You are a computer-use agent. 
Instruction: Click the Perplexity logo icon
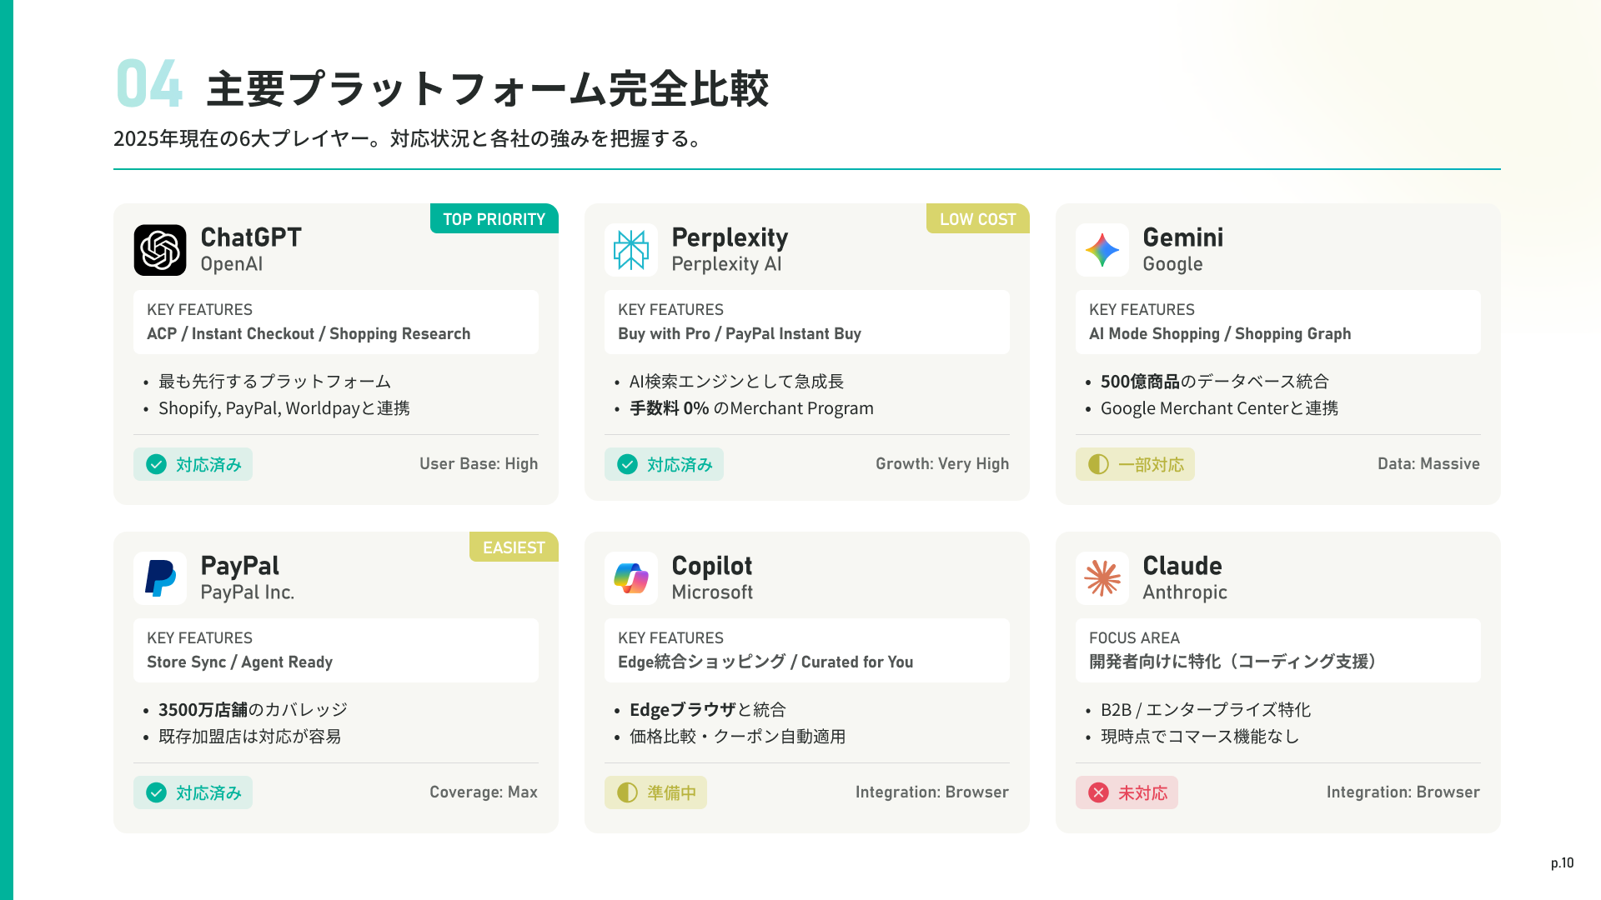pos(631,250)
